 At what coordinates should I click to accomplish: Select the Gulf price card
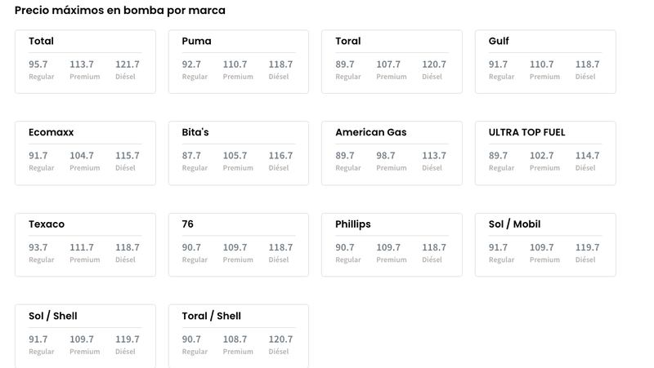coord(545,62)
